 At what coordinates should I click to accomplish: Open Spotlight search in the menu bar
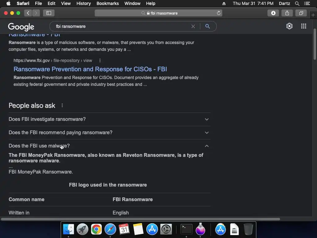(x=297, y=3)
